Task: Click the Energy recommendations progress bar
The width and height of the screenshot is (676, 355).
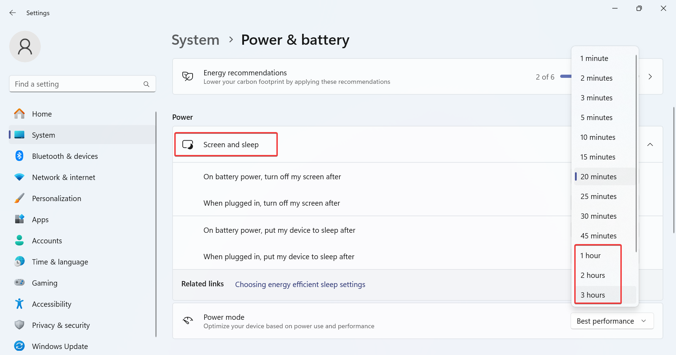Action: point(565,76)
